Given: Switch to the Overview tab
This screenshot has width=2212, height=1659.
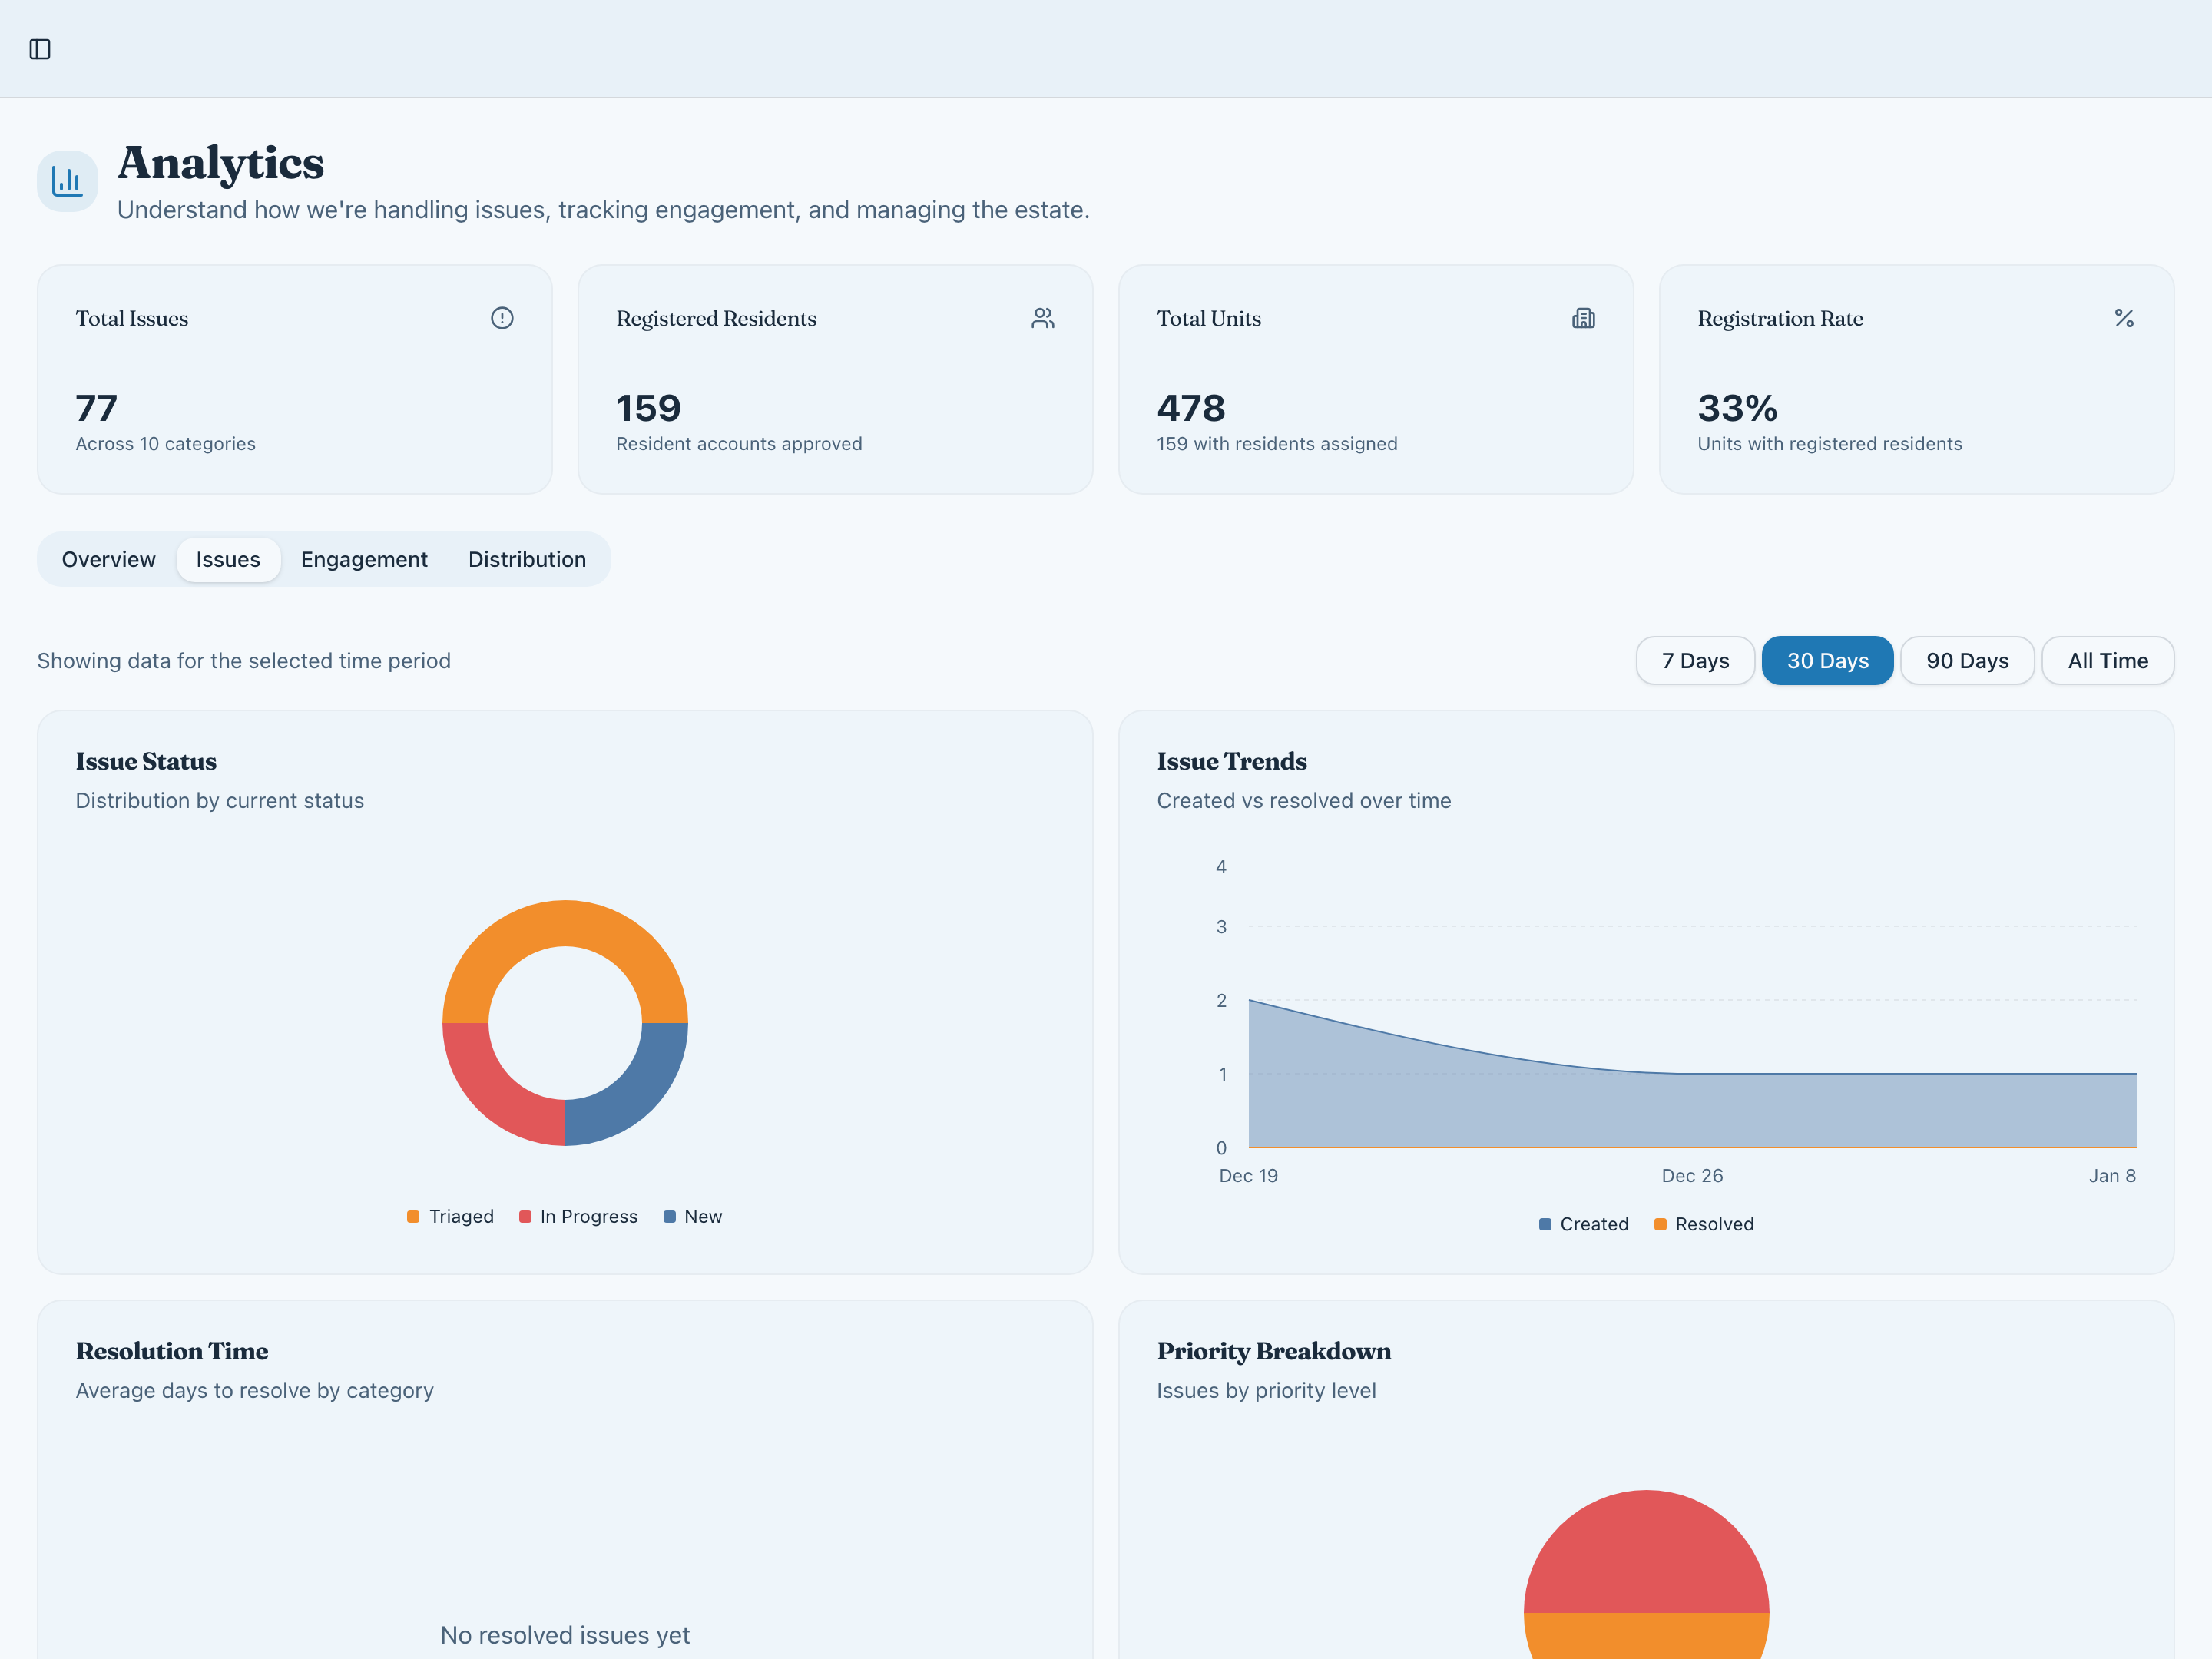Looking at the screenshot, I should [x=108, y=559].
